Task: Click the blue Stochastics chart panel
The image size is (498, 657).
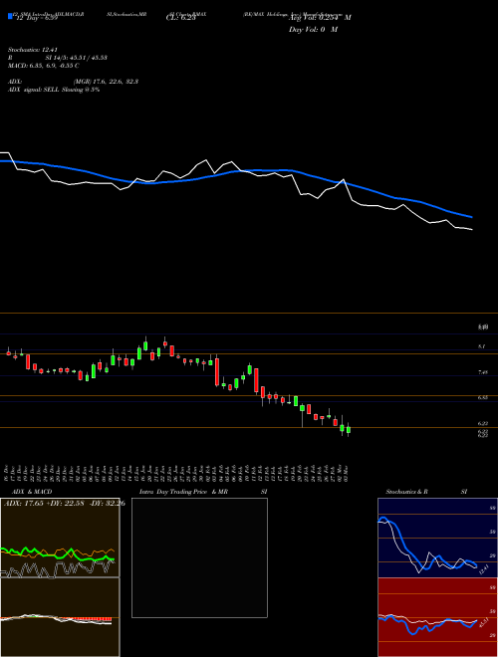Action: pos(437,538)
